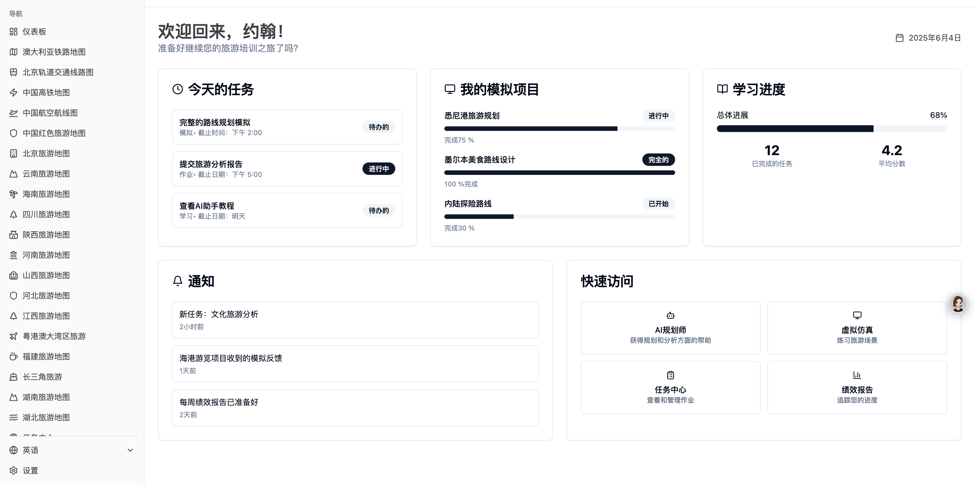Open the AI规划师 robot icon card
The width and height of the screenshot is (975, 484).
tap(670, 316)
